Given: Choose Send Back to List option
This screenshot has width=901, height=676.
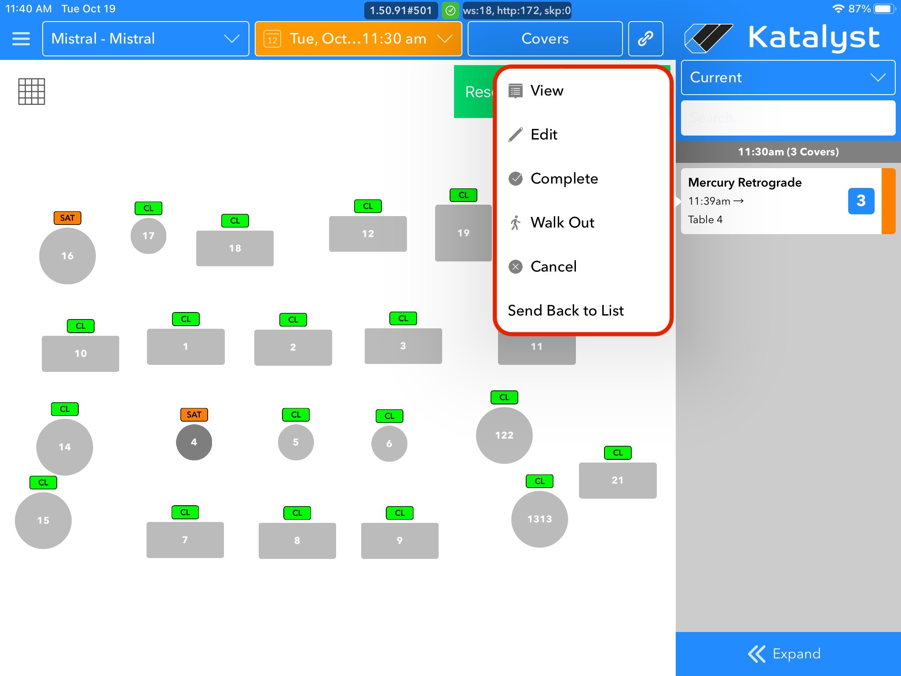Looking at the screenshot, I should click(x=565, y=311).
